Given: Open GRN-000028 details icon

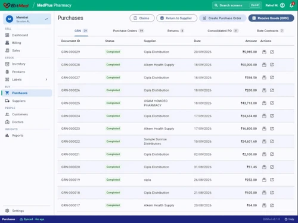Looking at the screenshot, I should (x=272, y=65).
